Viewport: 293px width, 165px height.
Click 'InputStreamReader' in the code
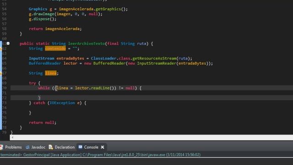click(157, 63)
